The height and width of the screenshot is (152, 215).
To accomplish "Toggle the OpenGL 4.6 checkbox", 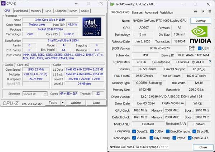I will coord(190,138).
